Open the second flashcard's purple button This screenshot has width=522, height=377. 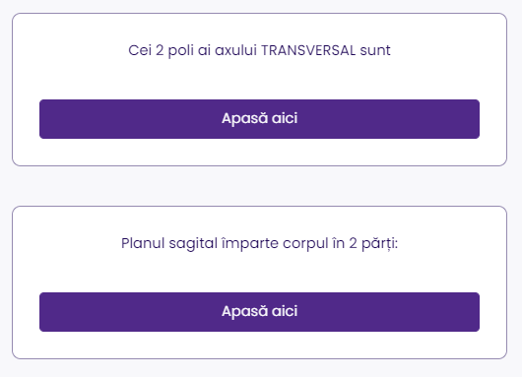click(x=259, y=312)
